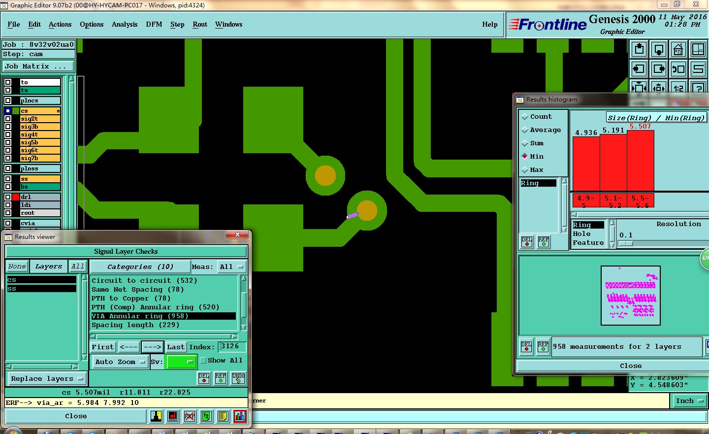Image resolution: width=709 pixels, height=434 pixels.
Task: Open the Analysis menu
Action: (x=125, y=25)
